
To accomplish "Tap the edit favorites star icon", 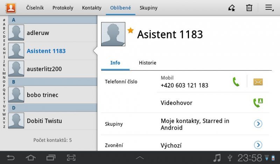I will 232,8.
